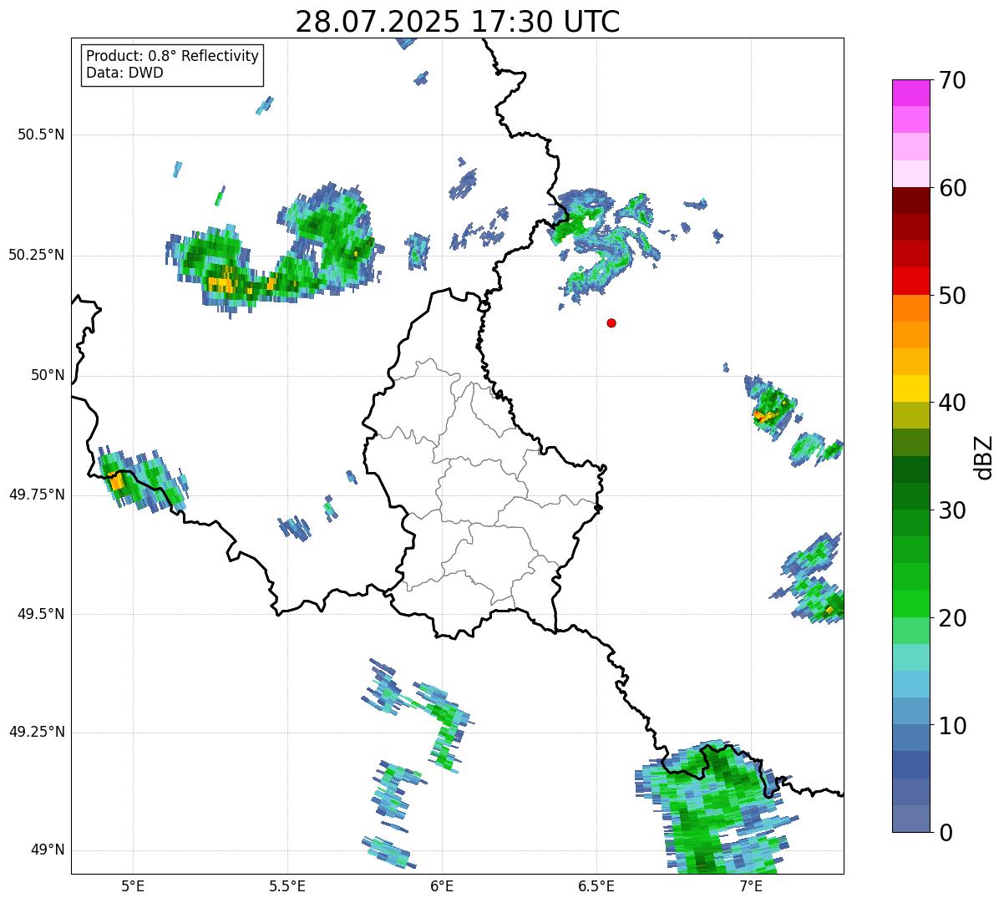Click the 6.5°E longitude label
Image resolution: width=1004 pixels, height=903 pixels.
coord(596,886)
